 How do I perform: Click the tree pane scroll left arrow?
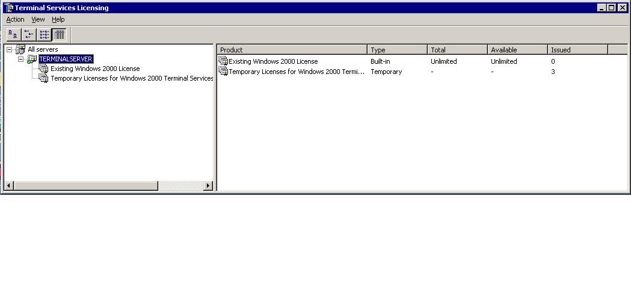pos(9,186)
